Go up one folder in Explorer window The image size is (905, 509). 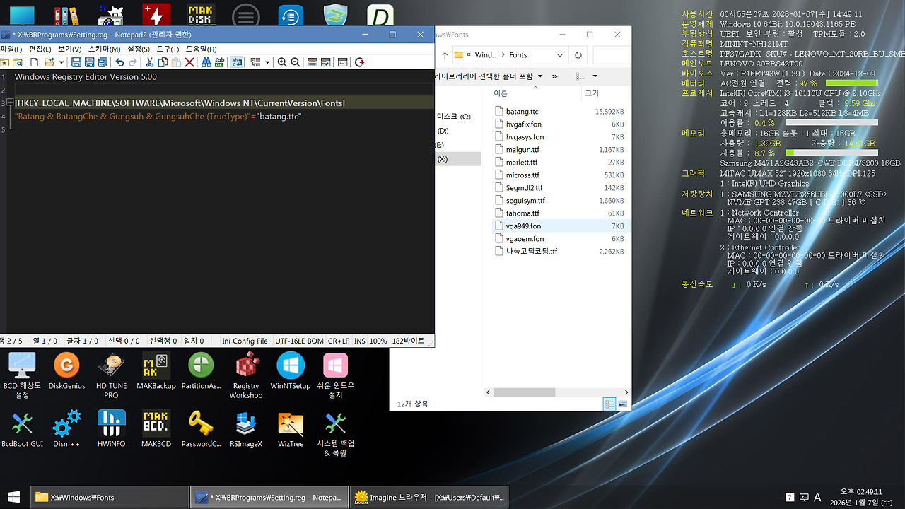coord(445,55)
